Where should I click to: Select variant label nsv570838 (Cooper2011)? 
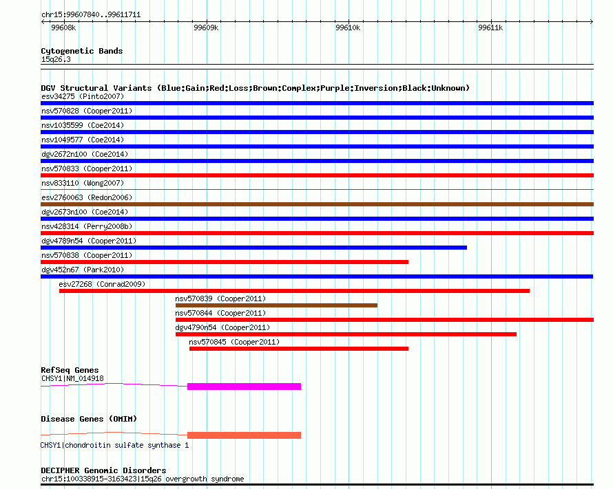(x=87, y=255)
